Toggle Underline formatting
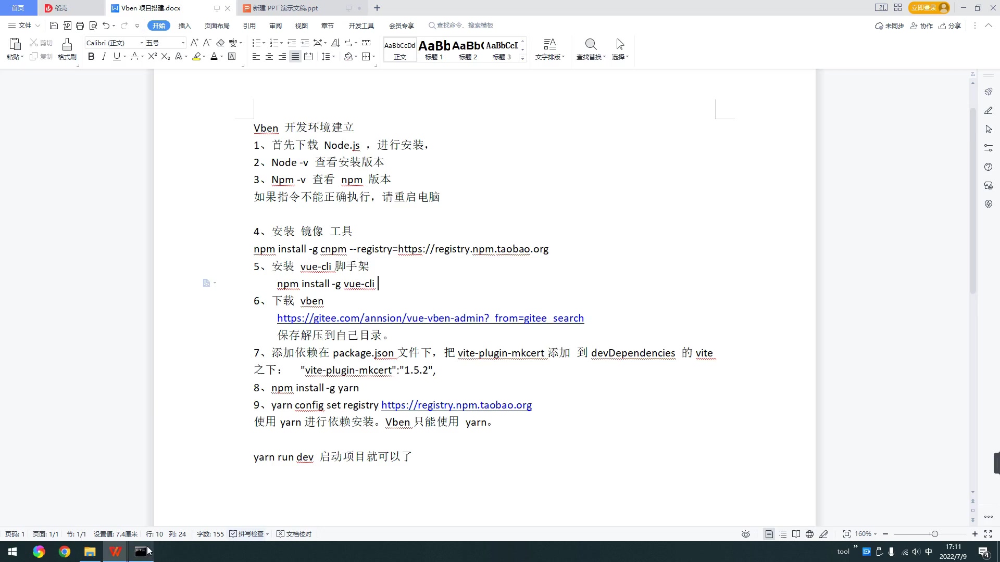Viewport: 1000px width, 562px height. click(117, 56)
